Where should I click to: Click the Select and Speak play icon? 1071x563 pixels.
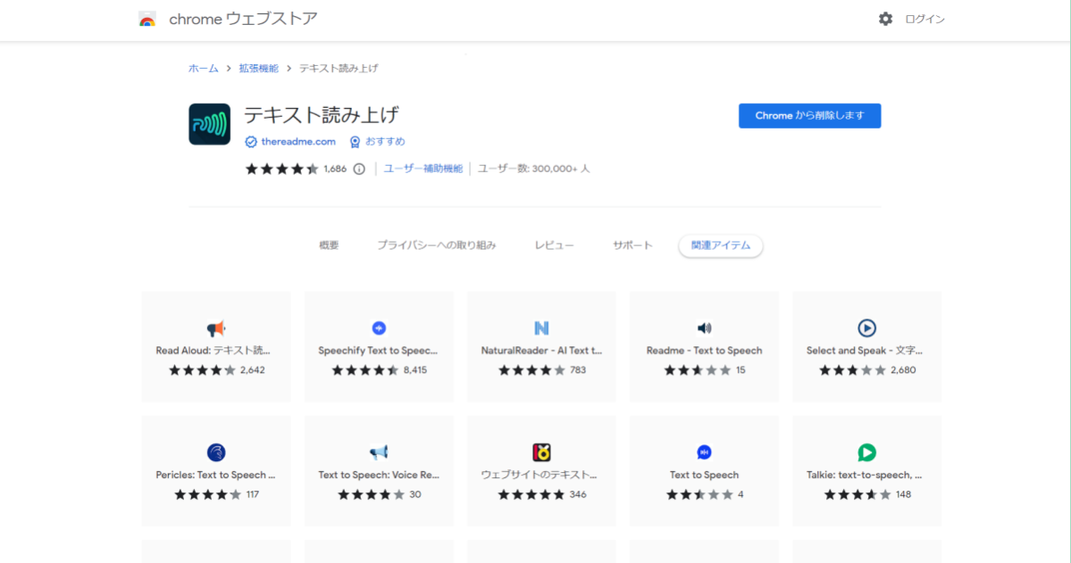pos(866,328)
